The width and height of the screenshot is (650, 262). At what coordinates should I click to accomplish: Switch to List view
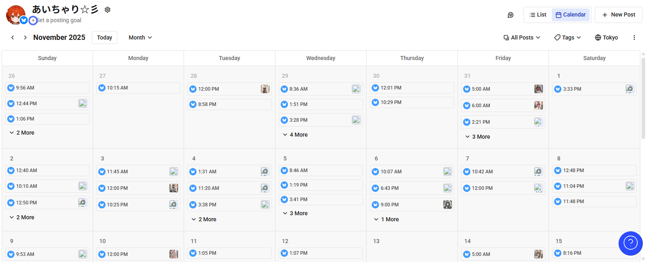538,15
